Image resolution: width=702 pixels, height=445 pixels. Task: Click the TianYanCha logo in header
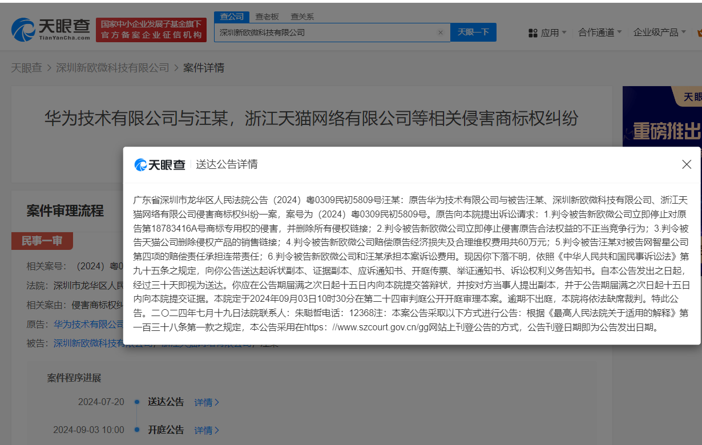tap(51, 29)
